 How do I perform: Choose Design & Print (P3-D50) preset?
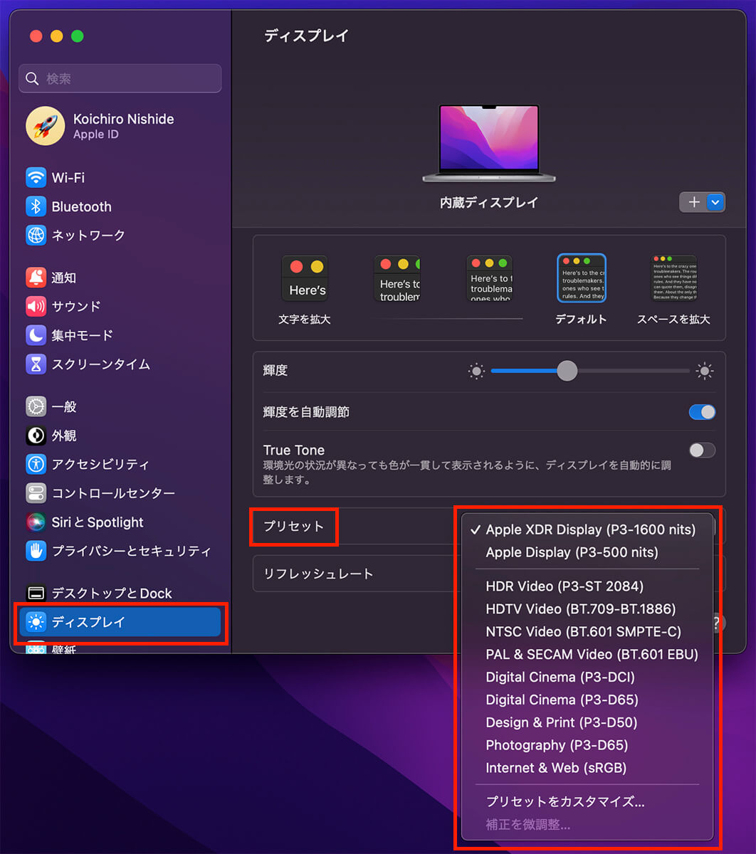(x=587, y=723)
